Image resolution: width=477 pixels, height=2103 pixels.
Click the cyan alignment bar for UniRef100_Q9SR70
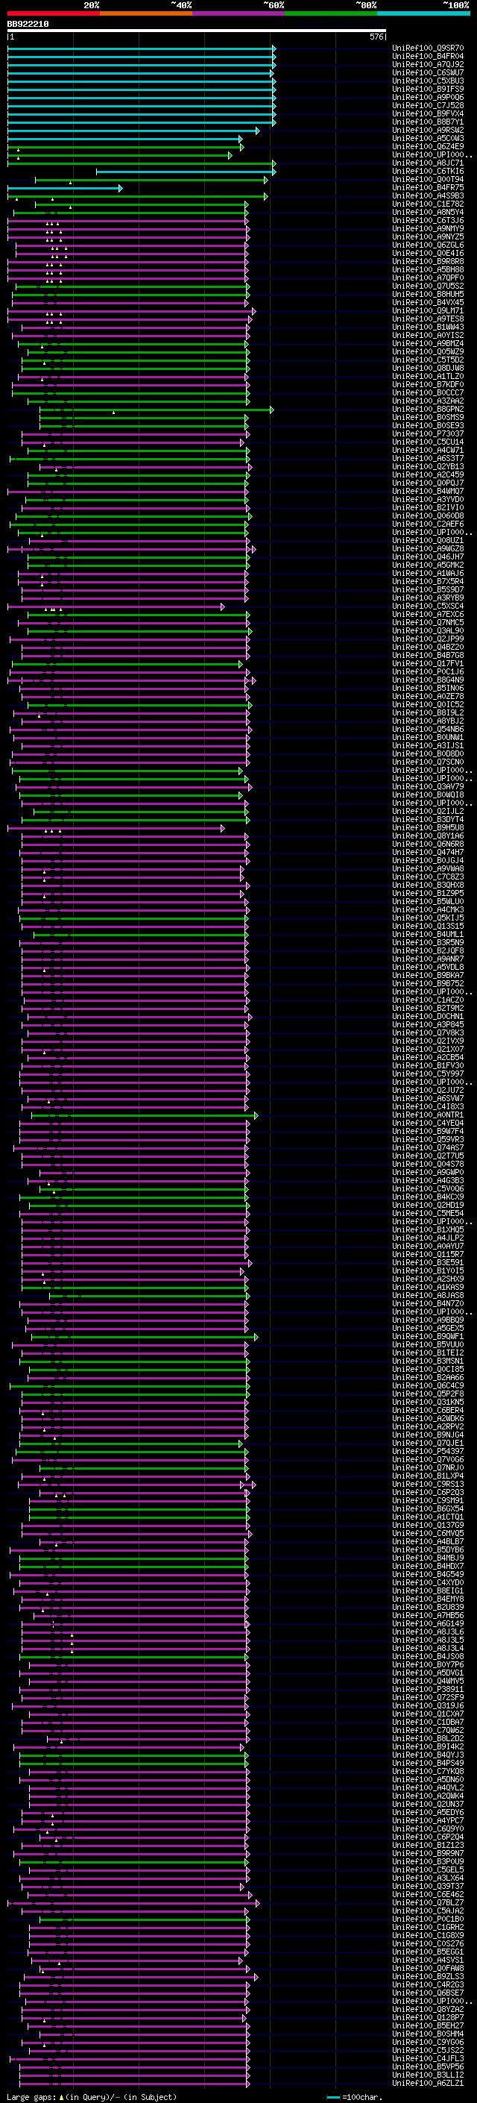(x=141, y=48)
